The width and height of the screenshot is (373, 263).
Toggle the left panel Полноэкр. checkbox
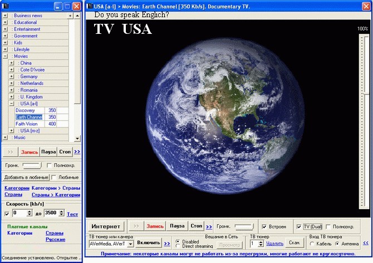click(x=49, y=165)
